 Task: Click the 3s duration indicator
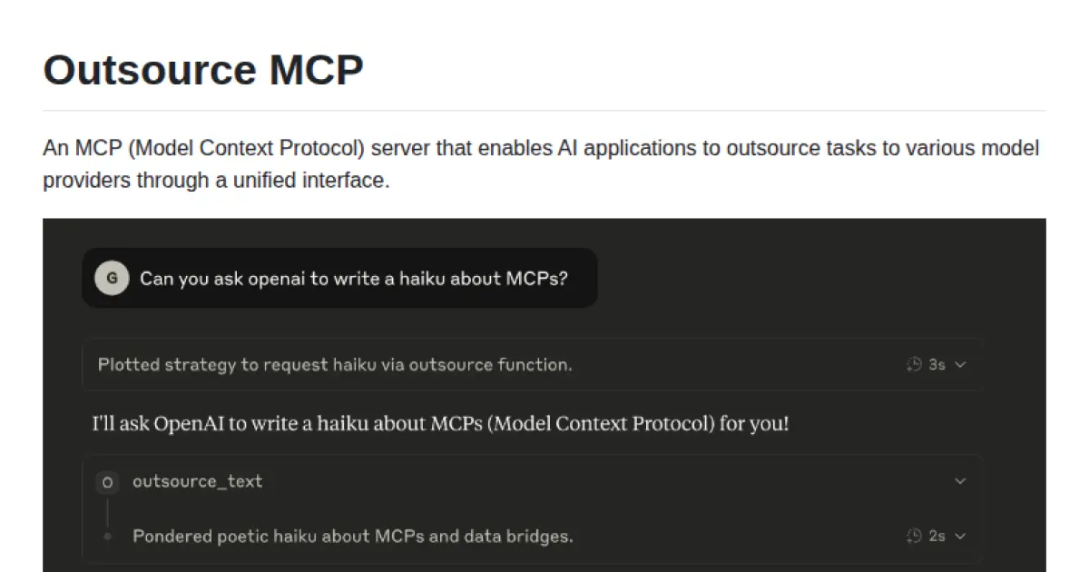(x=935, y=364)
